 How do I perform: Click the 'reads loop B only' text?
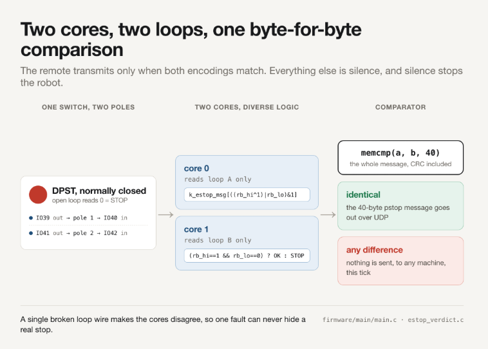(x=218, y=240)
